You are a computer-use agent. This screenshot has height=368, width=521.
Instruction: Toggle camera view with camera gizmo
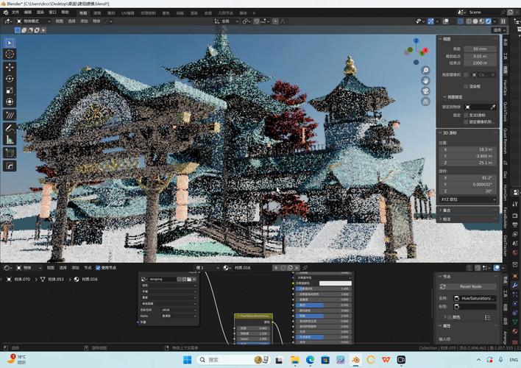pos(425,91)
